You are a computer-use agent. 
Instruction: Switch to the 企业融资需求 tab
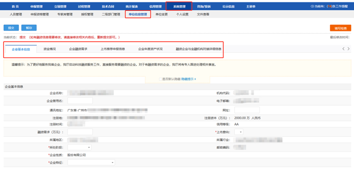tap(78, 49)
